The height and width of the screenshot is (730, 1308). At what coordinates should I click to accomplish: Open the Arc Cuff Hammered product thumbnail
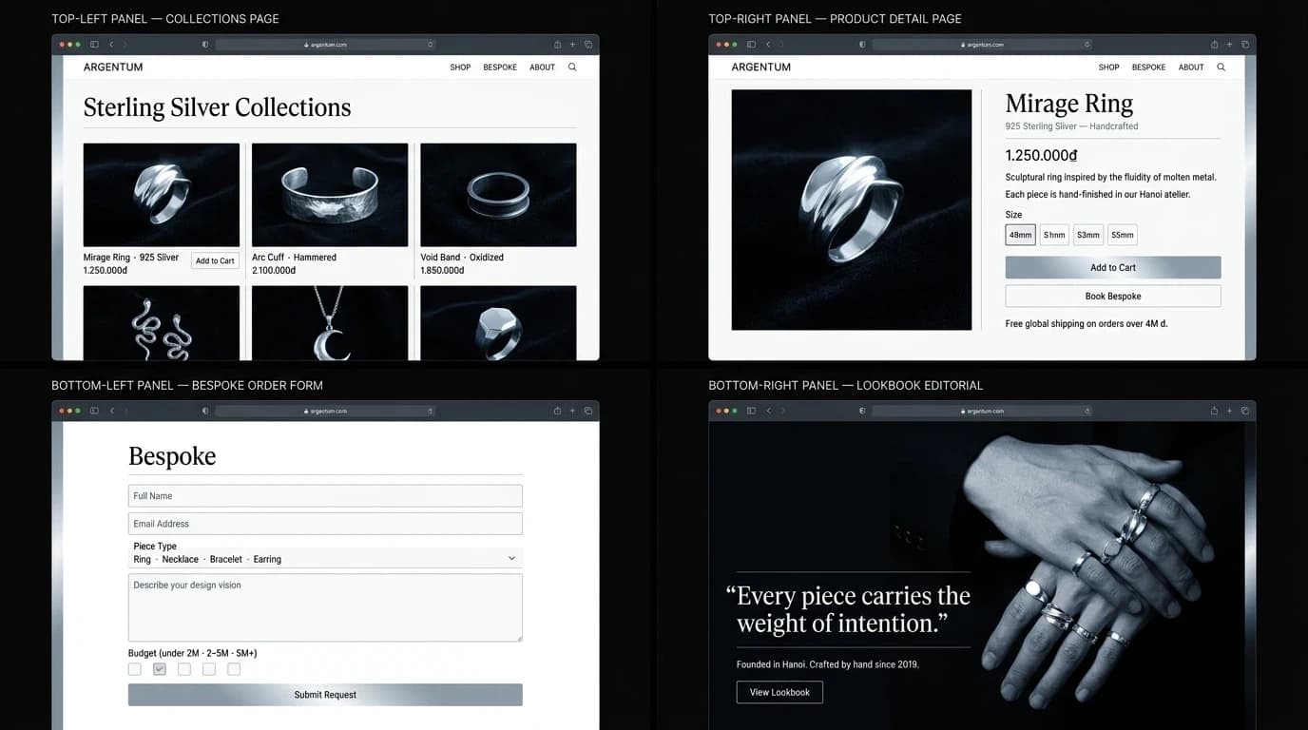click(x=330, y=195)
